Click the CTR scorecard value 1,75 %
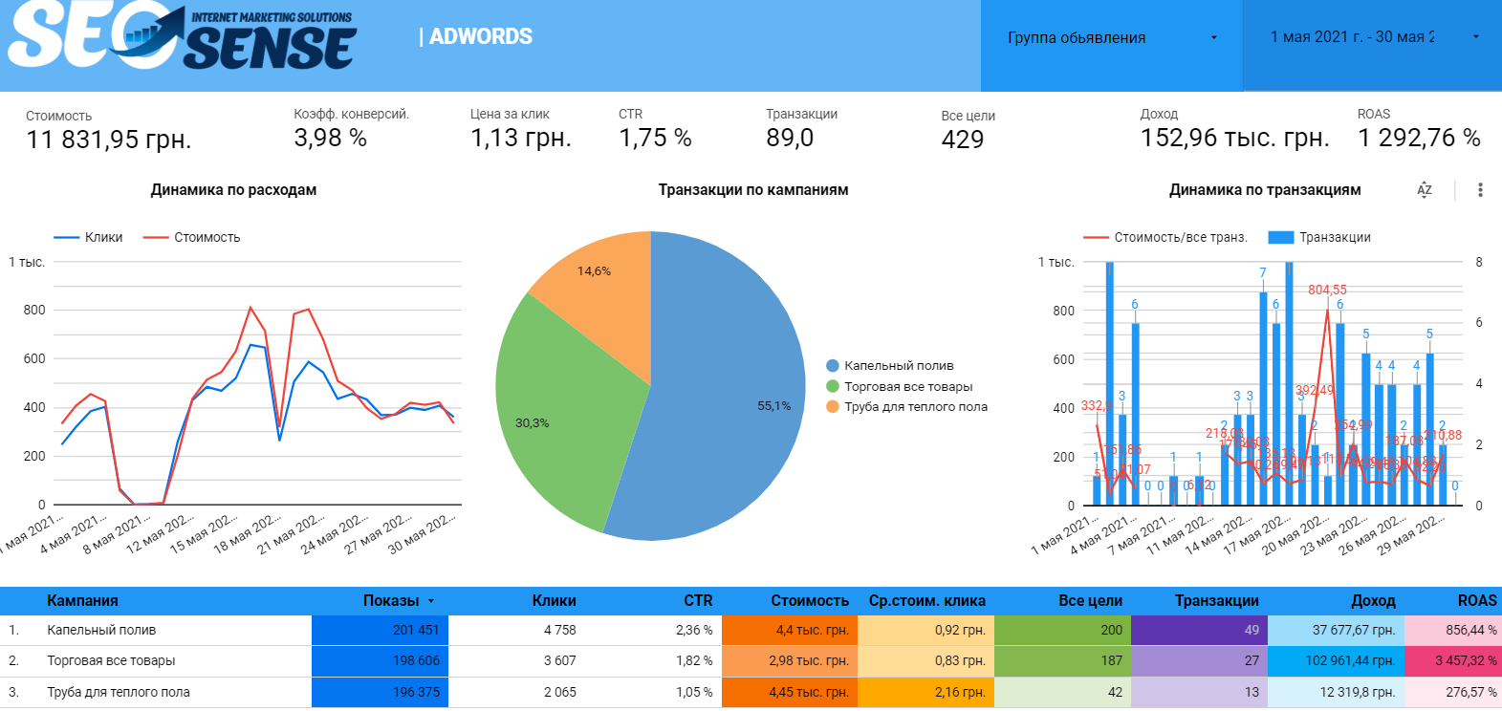 point(655,138)
